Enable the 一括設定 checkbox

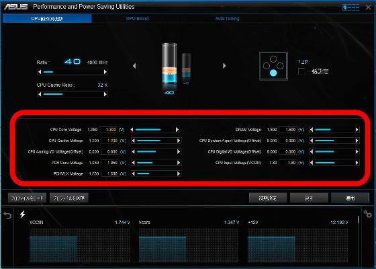pyautogui.click(x=301, y=71)
